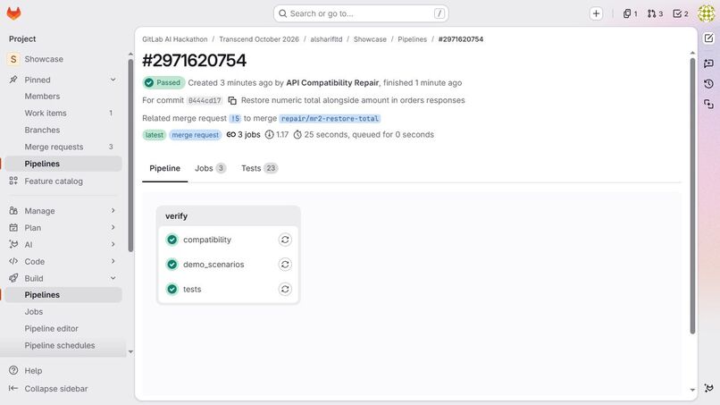Image resolution: width=720 pixels, height=405 pixels.
Task: Click the Passed status badge
Action: 163,83
